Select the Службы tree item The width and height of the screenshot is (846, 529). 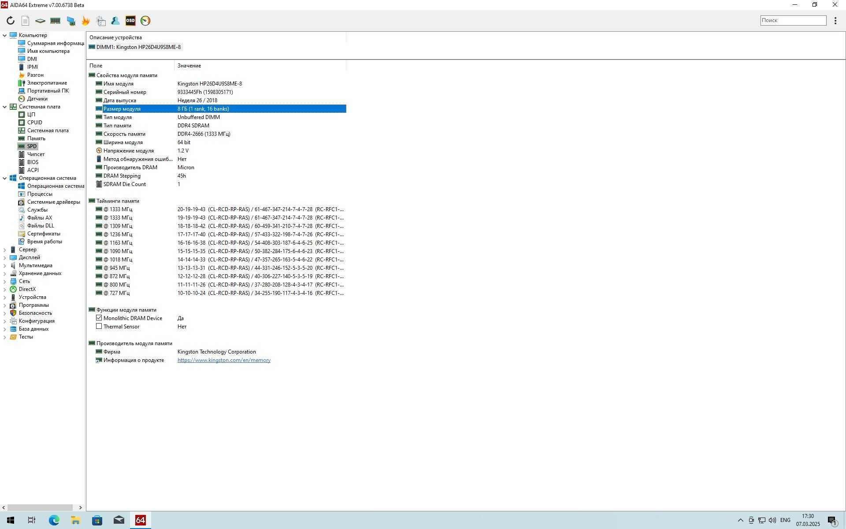pyautogui.click(x=37, y=210)
